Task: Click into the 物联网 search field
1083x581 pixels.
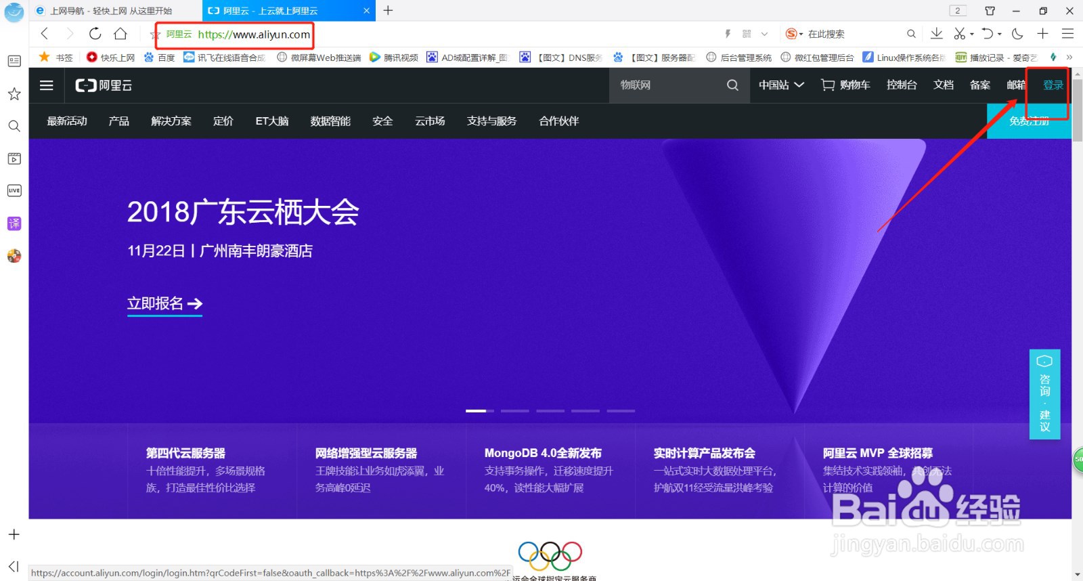Action: click(667, 85)
